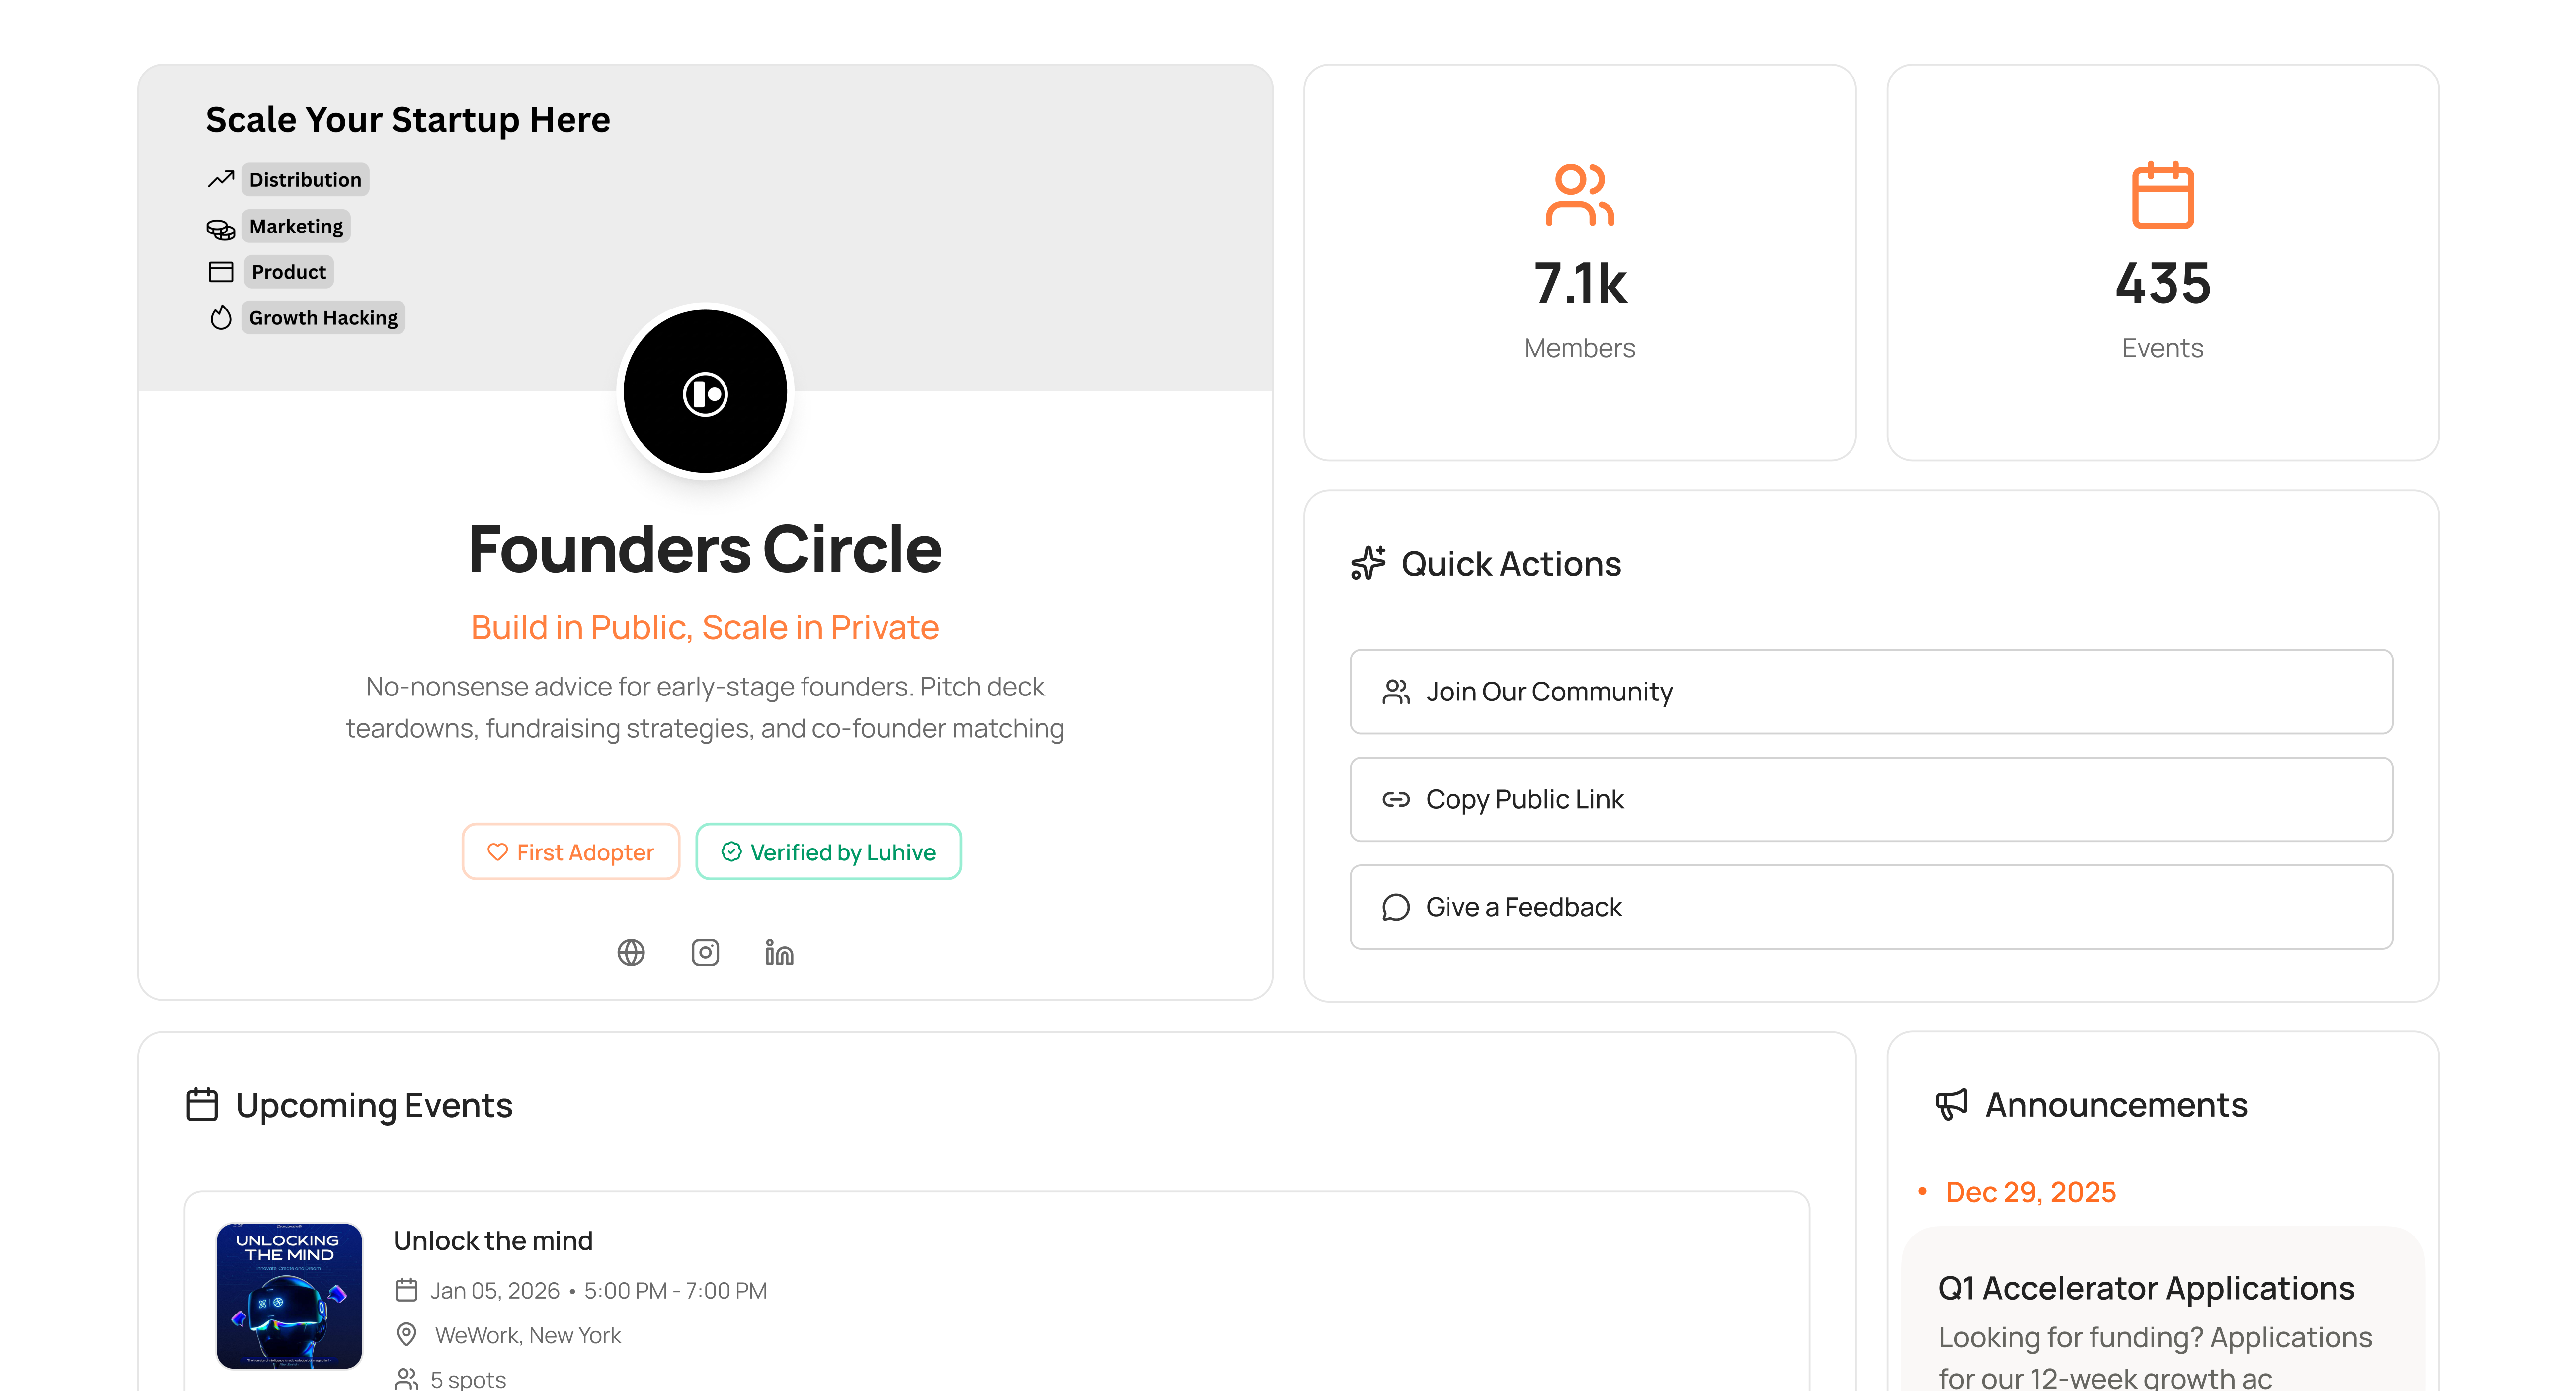Screen dimensions: 2576x1391
Task: Open the LinkedIn profile icon
Action: [x=779, y=952]
